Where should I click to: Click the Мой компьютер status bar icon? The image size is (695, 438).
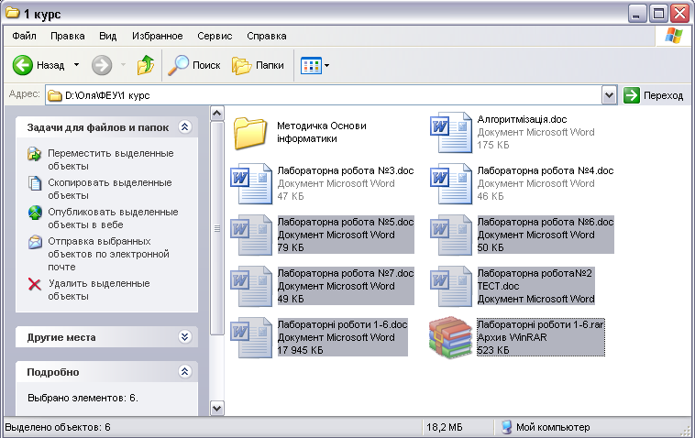click(x=506, y=427)
